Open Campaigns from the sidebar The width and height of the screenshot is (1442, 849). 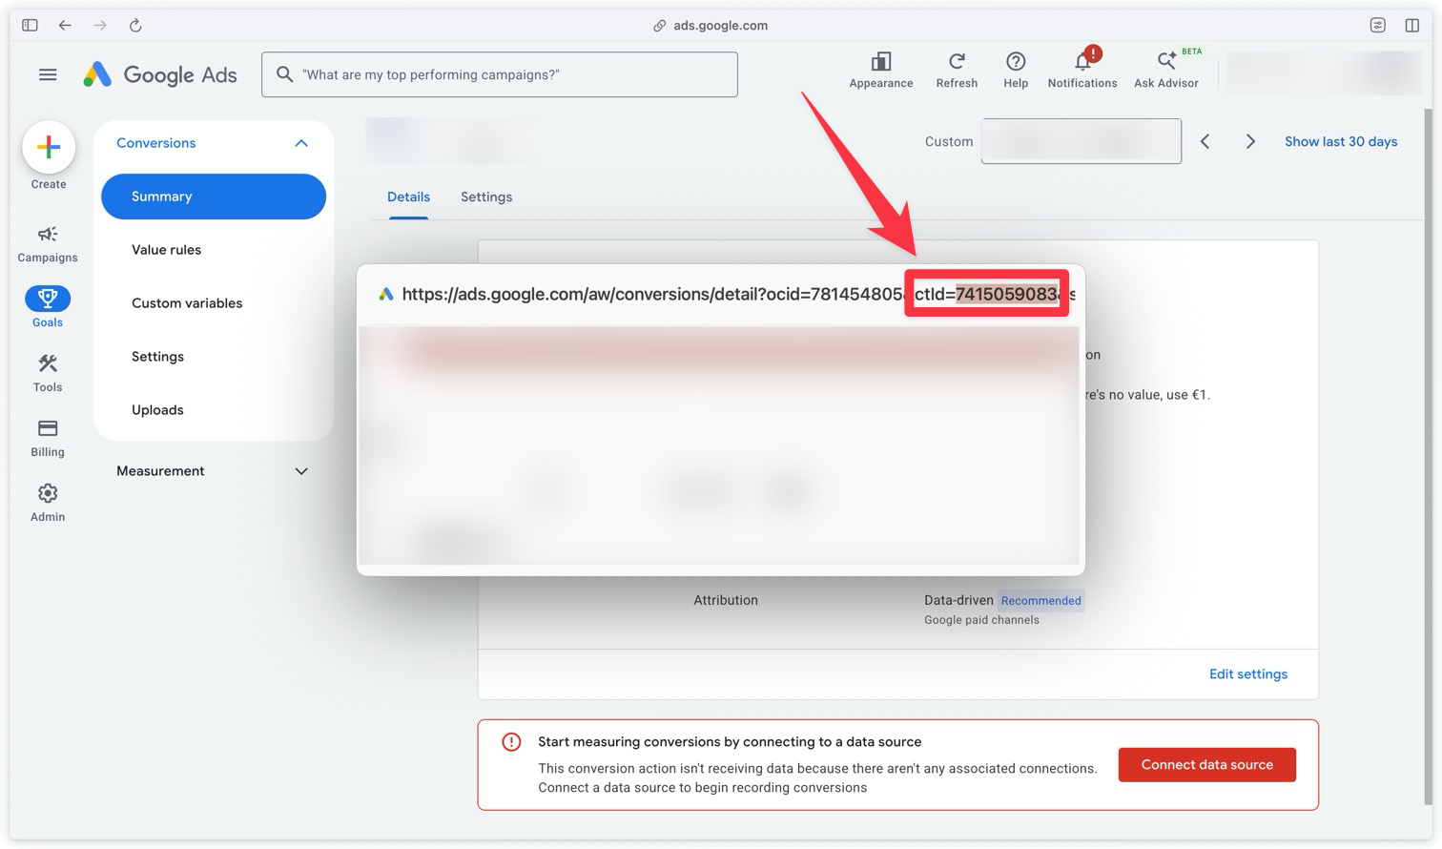48,243
